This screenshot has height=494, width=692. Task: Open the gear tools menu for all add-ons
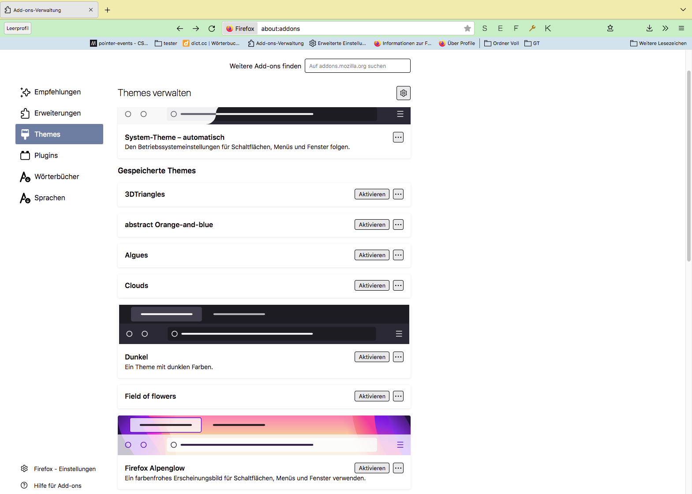(x=404, y=93)
